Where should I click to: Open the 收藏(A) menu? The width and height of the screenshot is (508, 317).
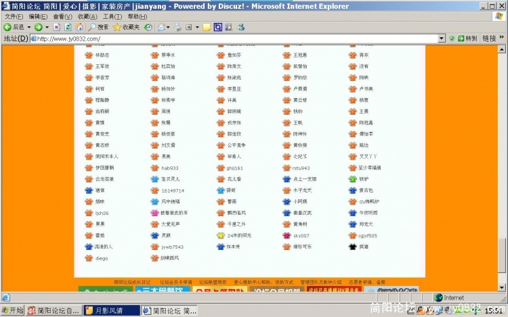click(x=87, y=16)
